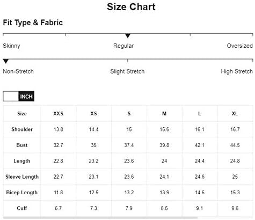Click the horizontal scrollbar below the table
Viewport: 255px width, 220px height.
tap(100, 218)
